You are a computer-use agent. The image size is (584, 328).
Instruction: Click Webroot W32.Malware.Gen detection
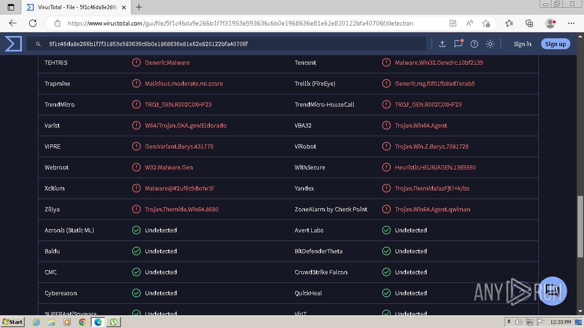(x=169, y=167)
